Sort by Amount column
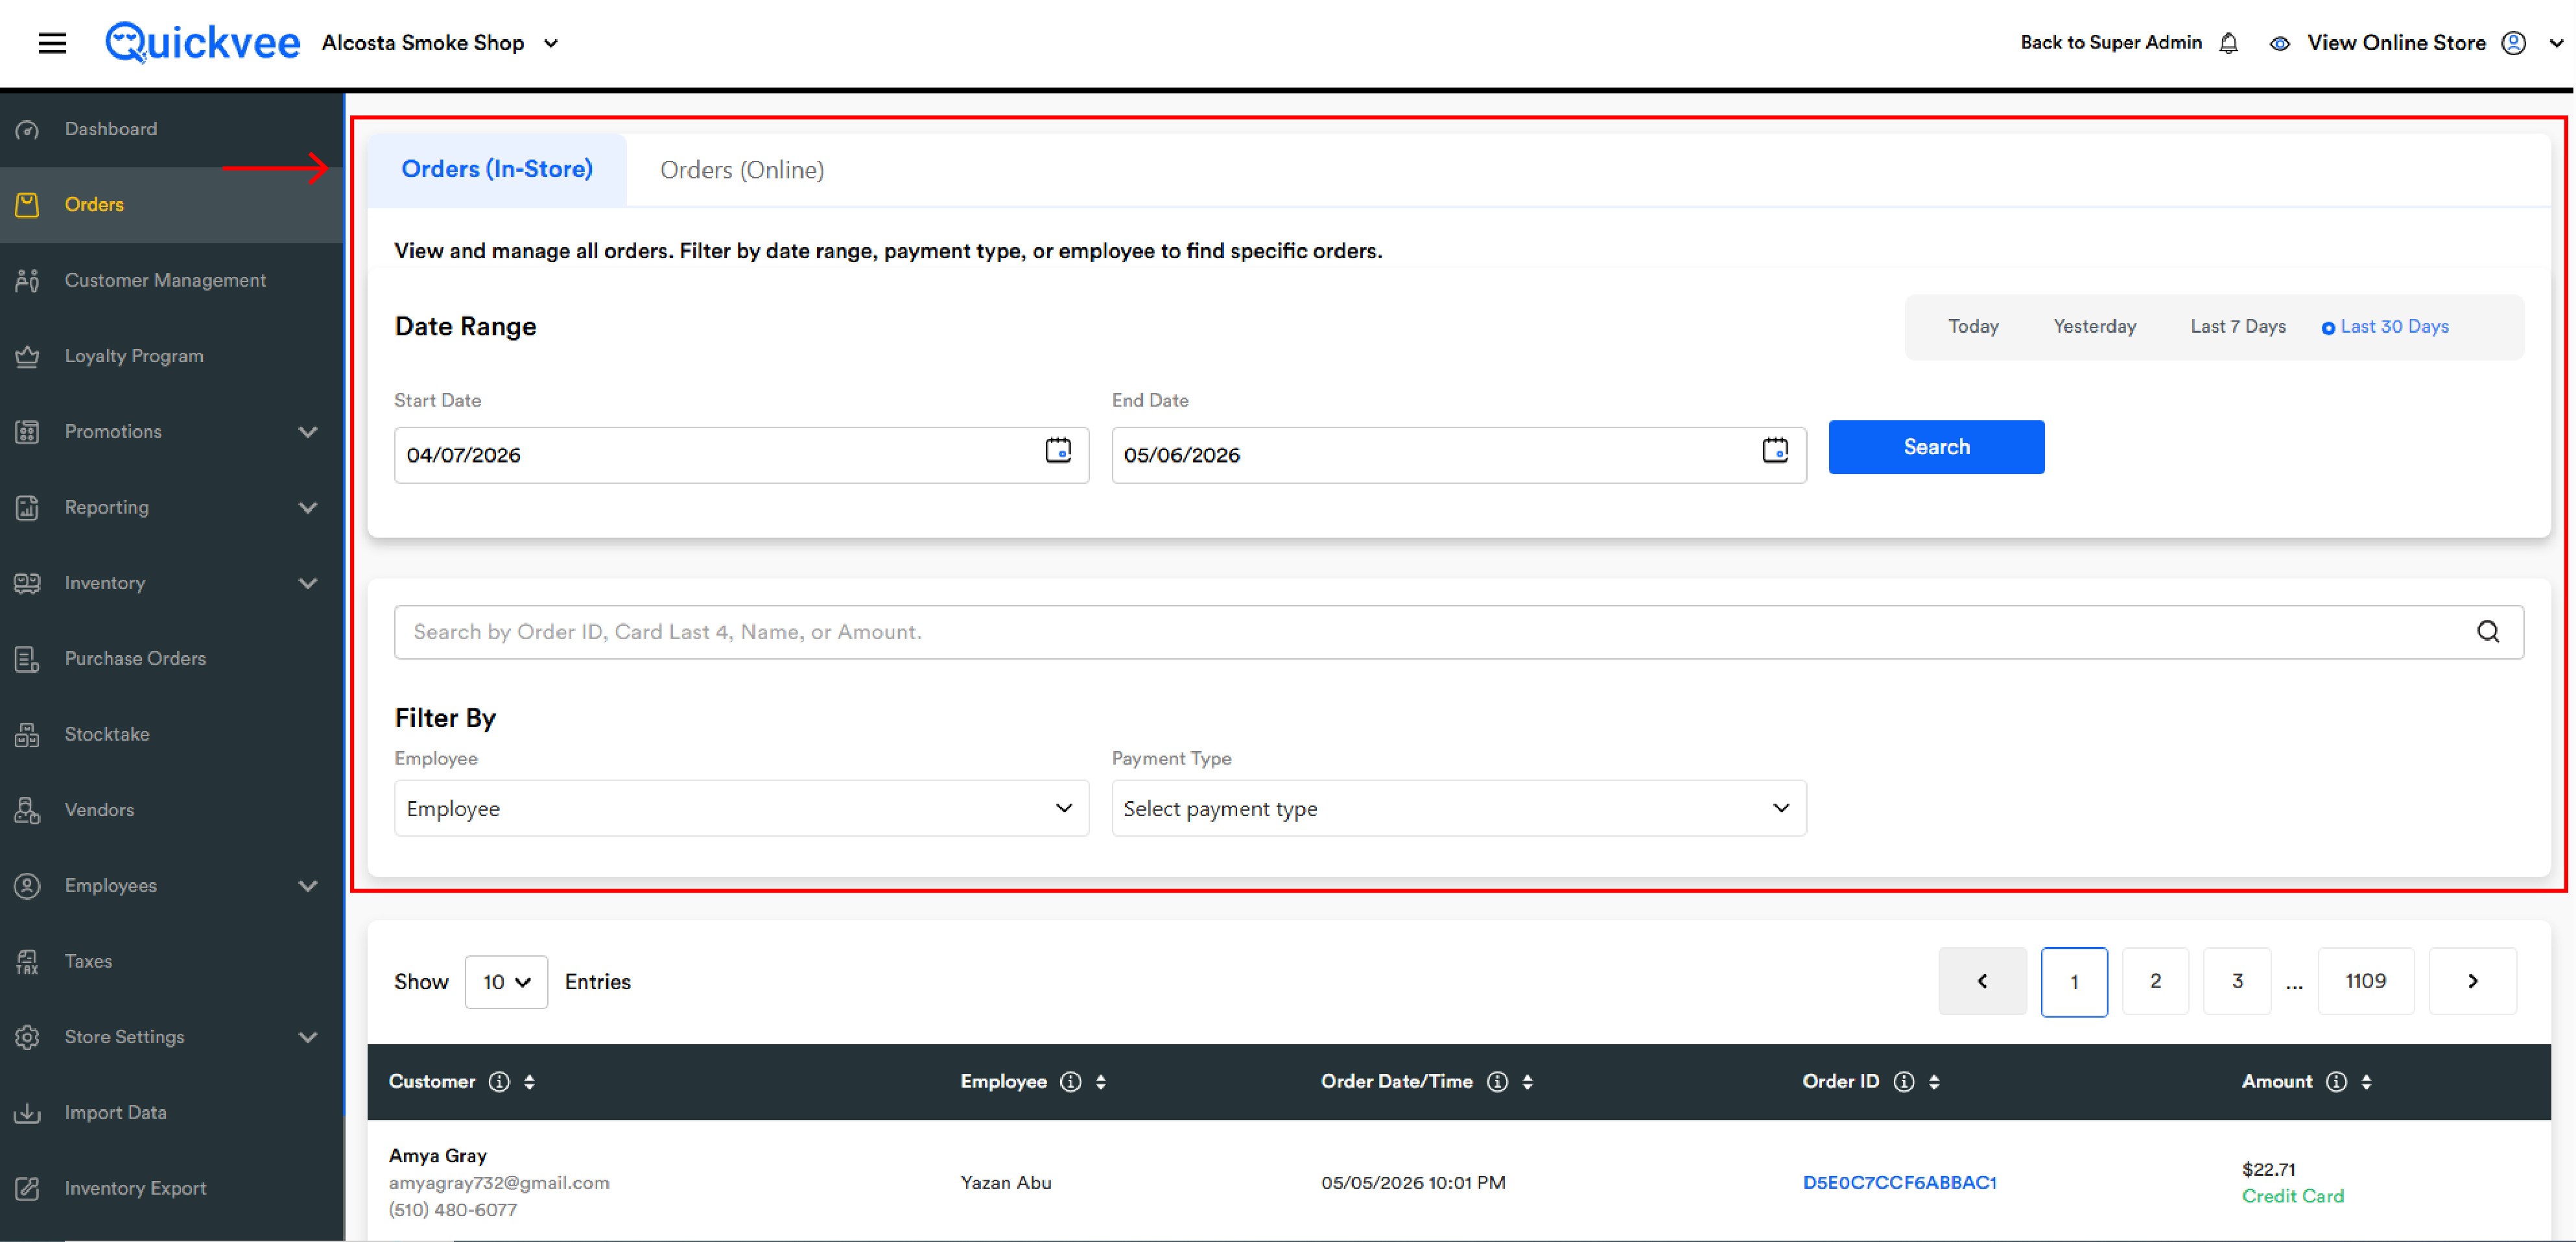Image resolution: width=2576 pixels, height=1242 pixels. 2366,1082
